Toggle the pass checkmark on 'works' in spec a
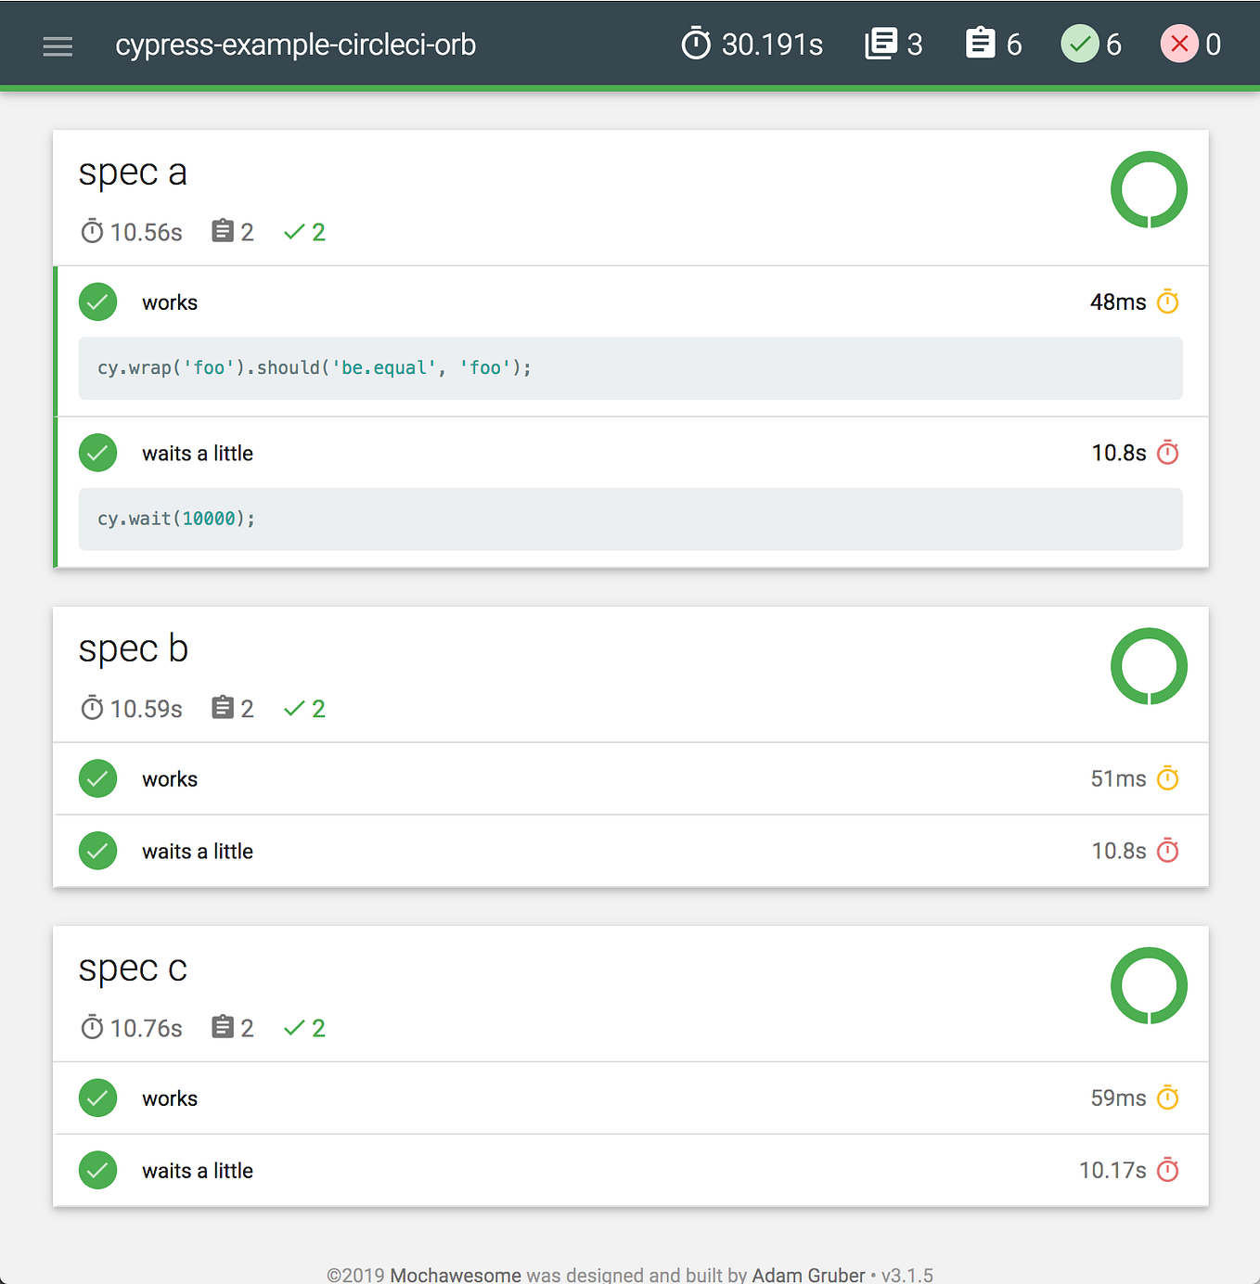This screenshot has width=1260, height=1284. tap(97, 302)
